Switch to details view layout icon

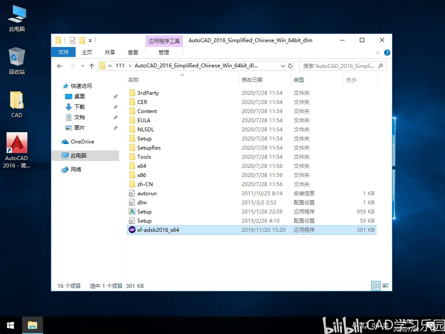click(x=376, y=286)
